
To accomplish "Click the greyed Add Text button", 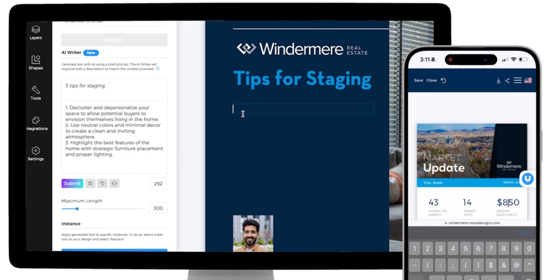I will 114,40.
